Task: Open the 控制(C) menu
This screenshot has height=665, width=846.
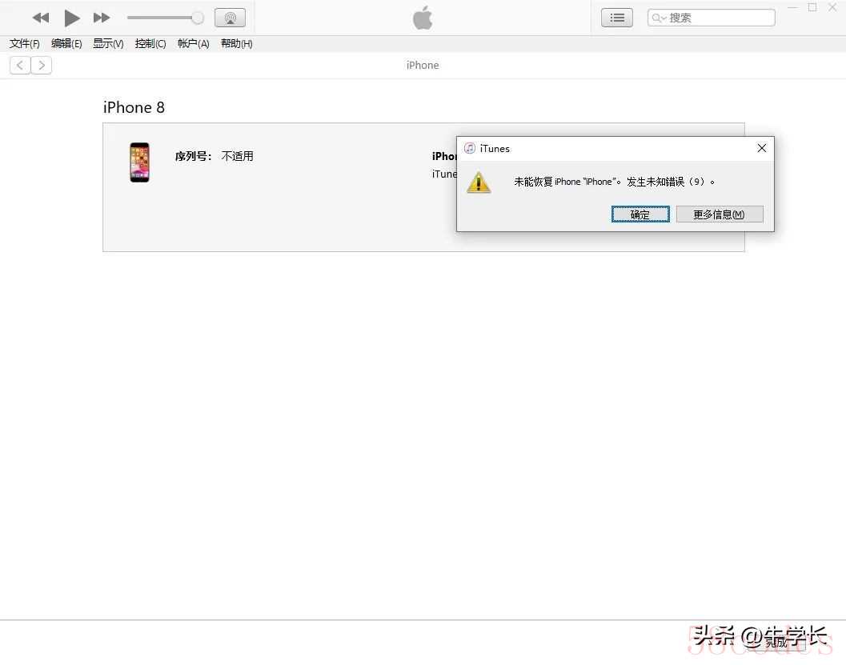Action: 150,44
